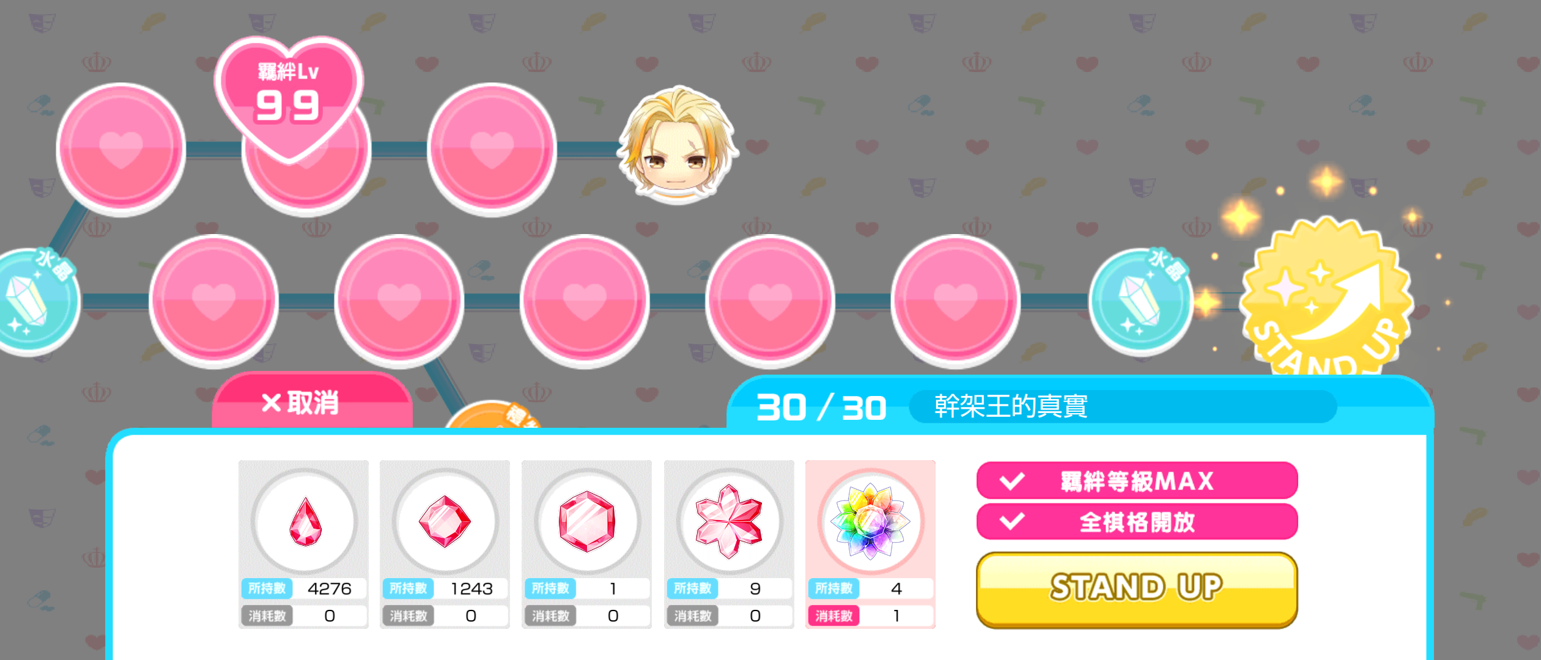Tap the pink heart node left of character
The height and width of the screenshot is (660, 1541).
pyautogui.click(x=492, y=150)
